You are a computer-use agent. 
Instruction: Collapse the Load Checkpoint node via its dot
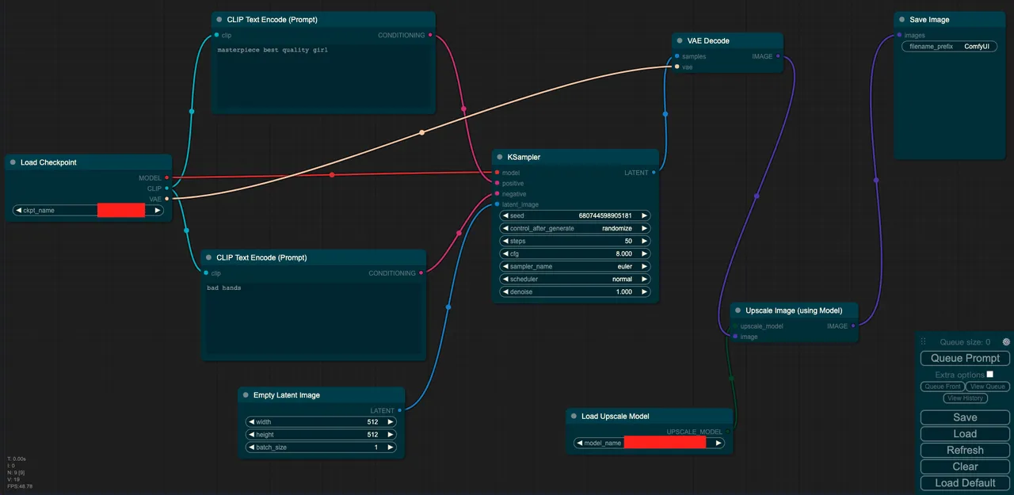(x=13, y=162)
